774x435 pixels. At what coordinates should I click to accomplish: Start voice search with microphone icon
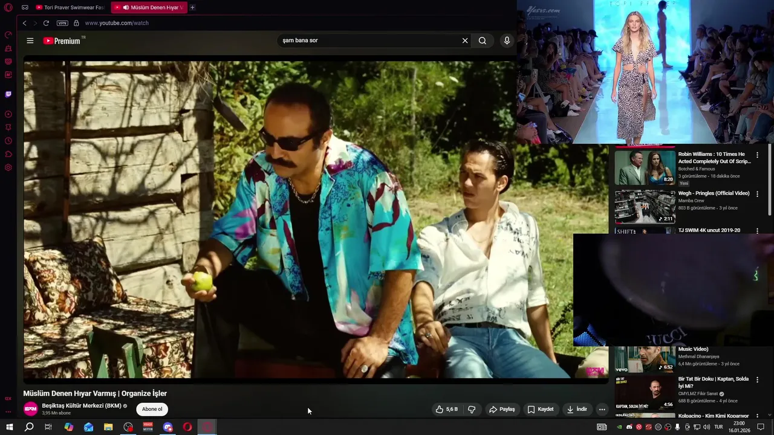pyautogui.click(x=507, y=40)
